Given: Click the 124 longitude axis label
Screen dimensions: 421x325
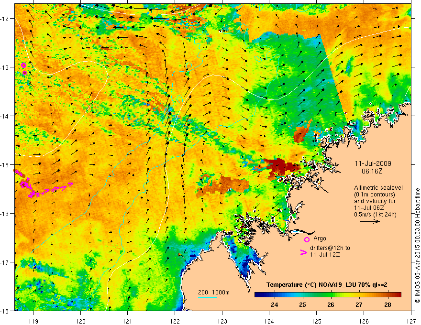Looking at the screenshot, I should click(x=269, y=321).
